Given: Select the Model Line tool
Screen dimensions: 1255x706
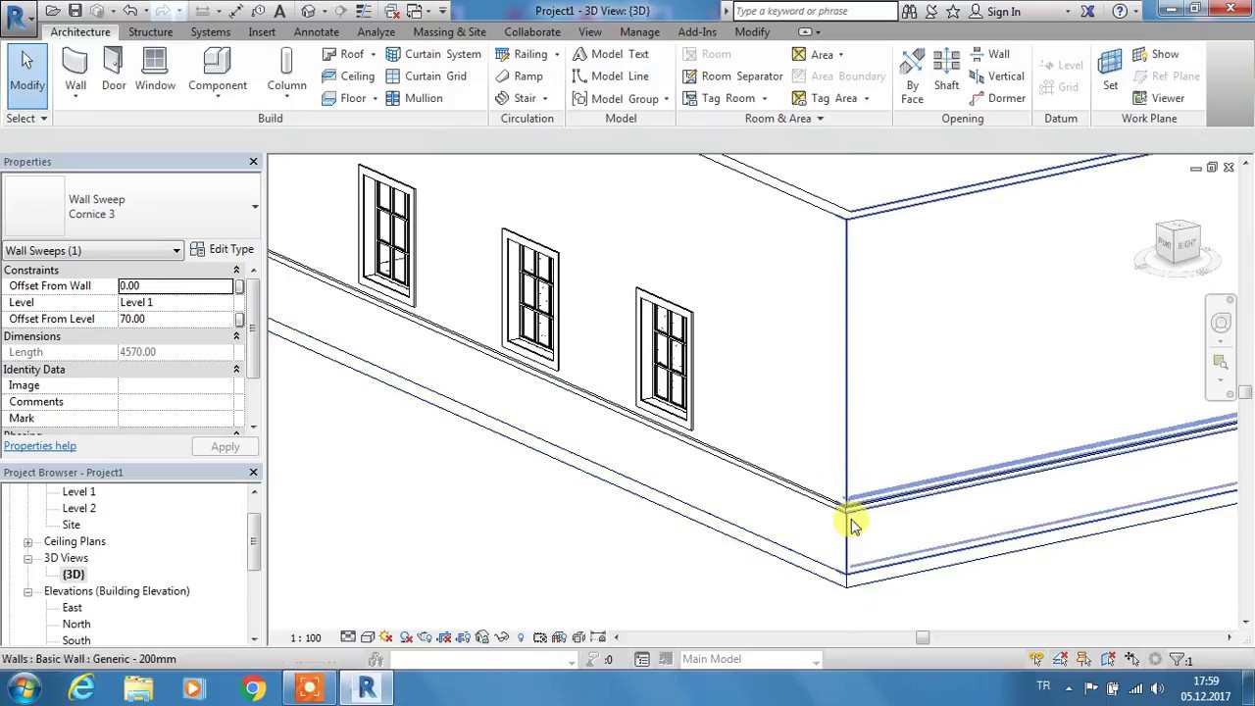Looking at the screenshot, I should (x=611, y=76).
